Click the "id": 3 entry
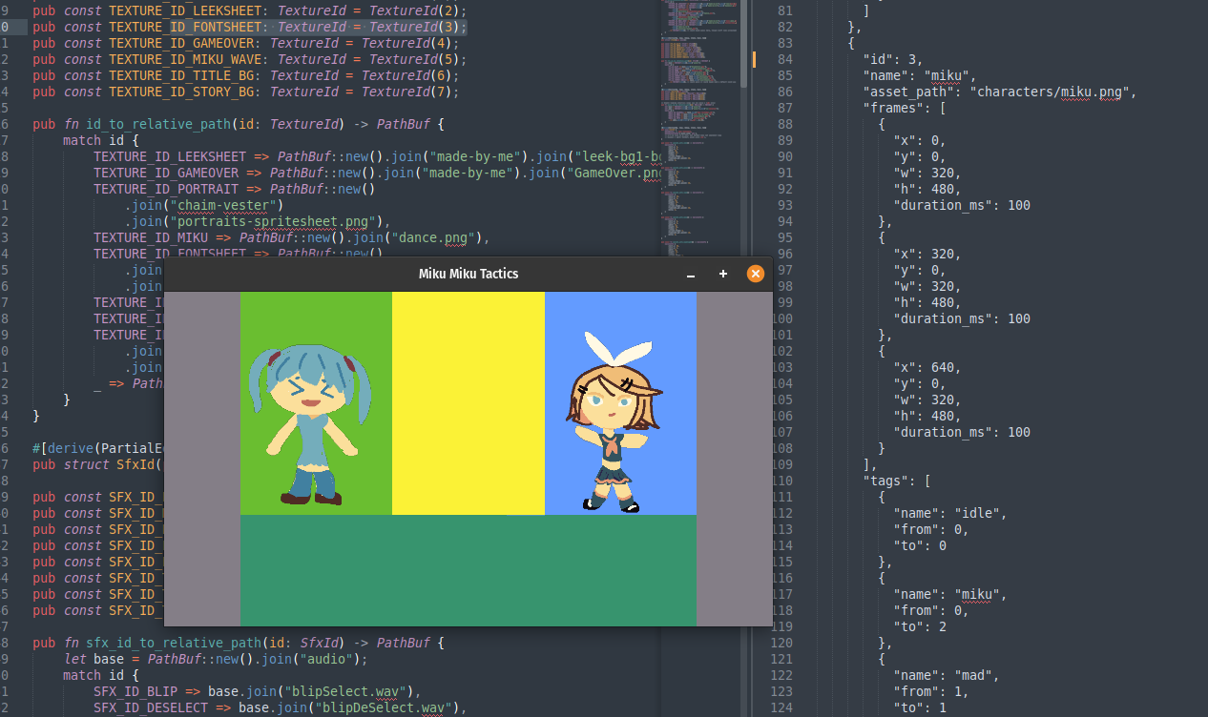This screenshot has height=717, width=1208. [x=892, y=59]
